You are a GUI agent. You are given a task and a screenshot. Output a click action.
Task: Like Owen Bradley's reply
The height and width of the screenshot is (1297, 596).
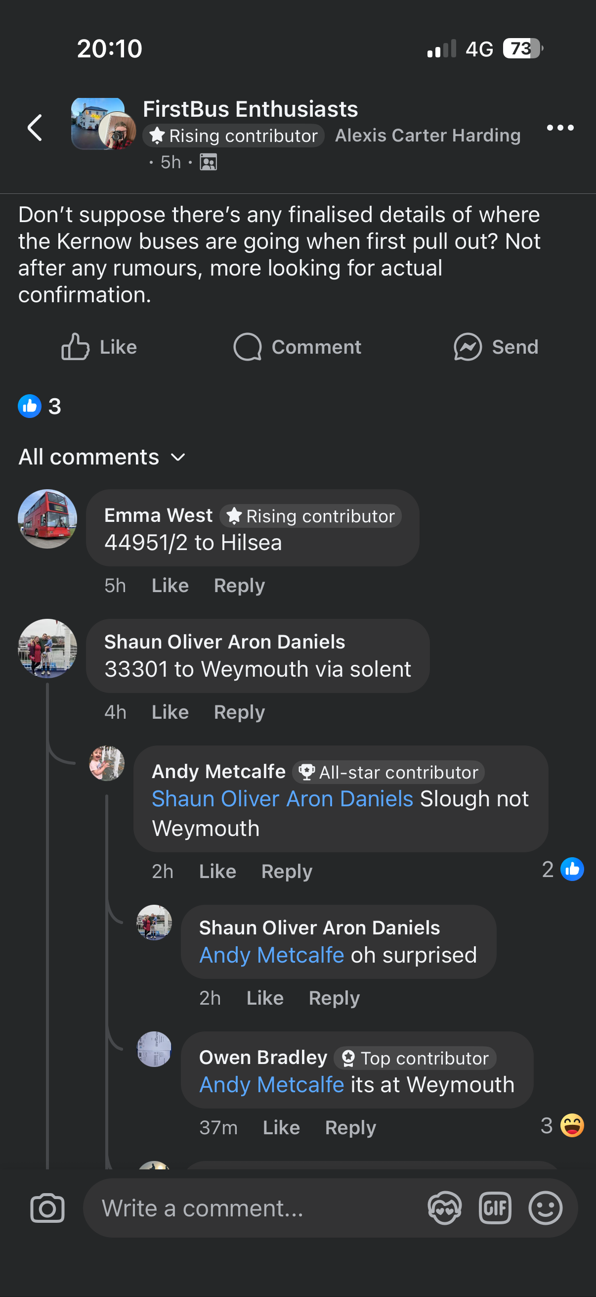tap(281, 1128)
